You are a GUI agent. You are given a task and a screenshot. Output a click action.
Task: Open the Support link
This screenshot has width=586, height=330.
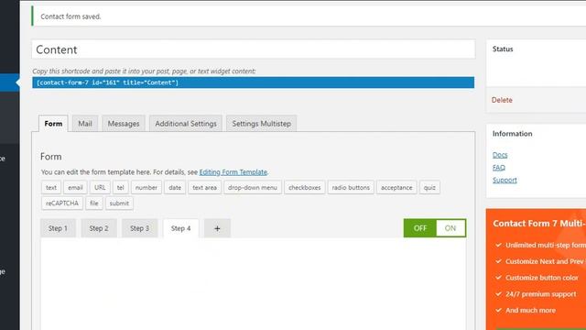coord(505,180)
